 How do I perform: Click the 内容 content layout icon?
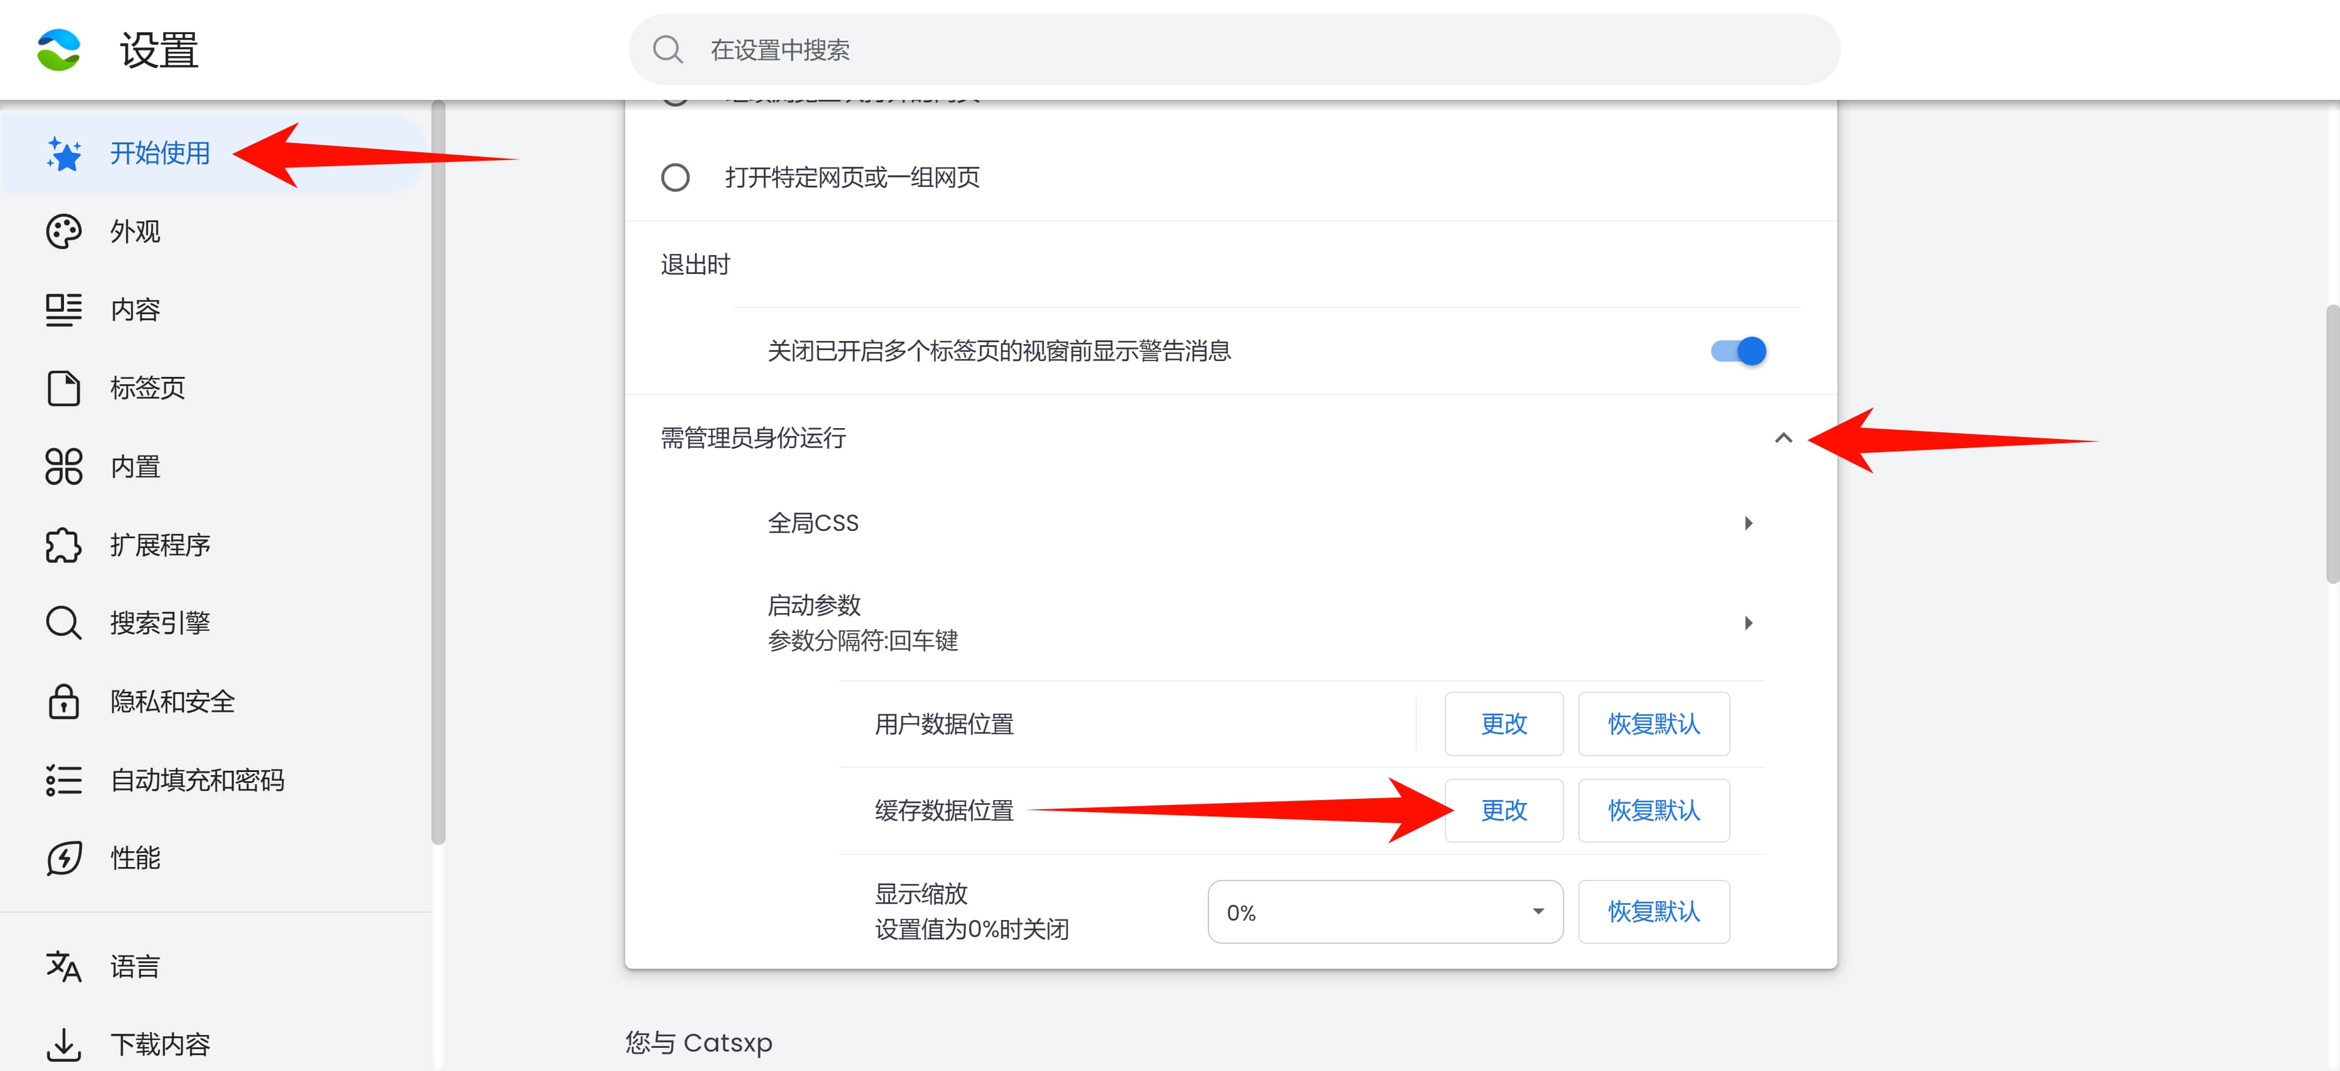[63, 309]
